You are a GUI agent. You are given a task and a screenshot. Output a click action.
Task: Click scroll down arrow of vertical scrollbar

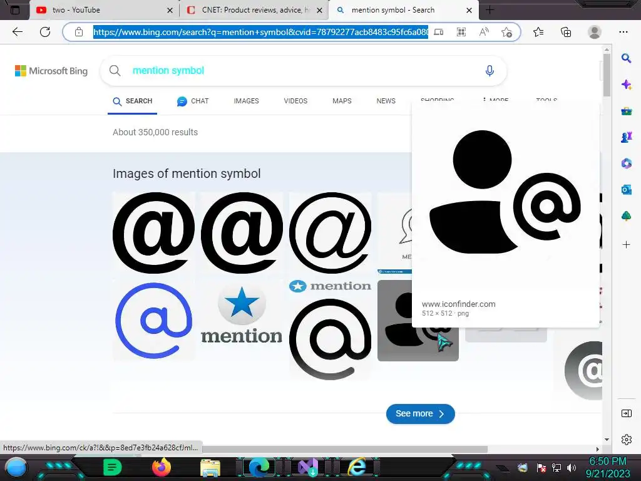point(607,439)
